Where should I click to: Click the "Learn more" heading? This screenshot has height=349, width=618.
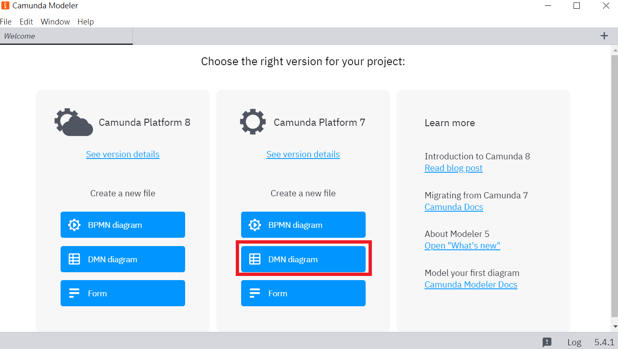pyautogui.click(x=450, y=123)
